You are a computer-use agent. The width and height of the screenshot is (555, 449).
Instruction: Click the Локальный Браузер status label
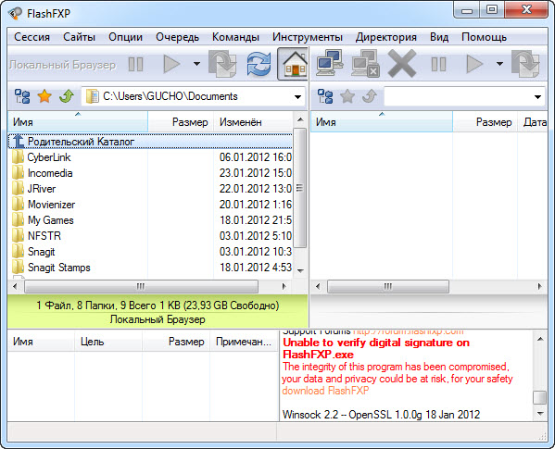tap(158, 319)
